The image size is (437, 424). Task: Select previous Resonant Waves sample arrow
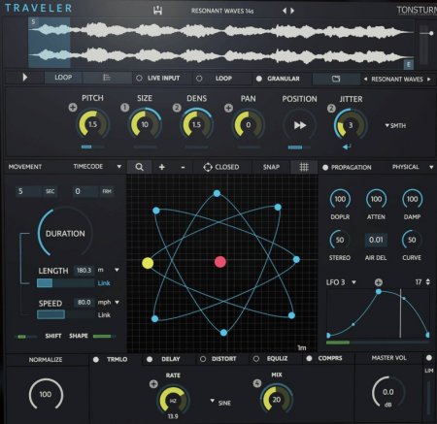click(x=365, y=79)
